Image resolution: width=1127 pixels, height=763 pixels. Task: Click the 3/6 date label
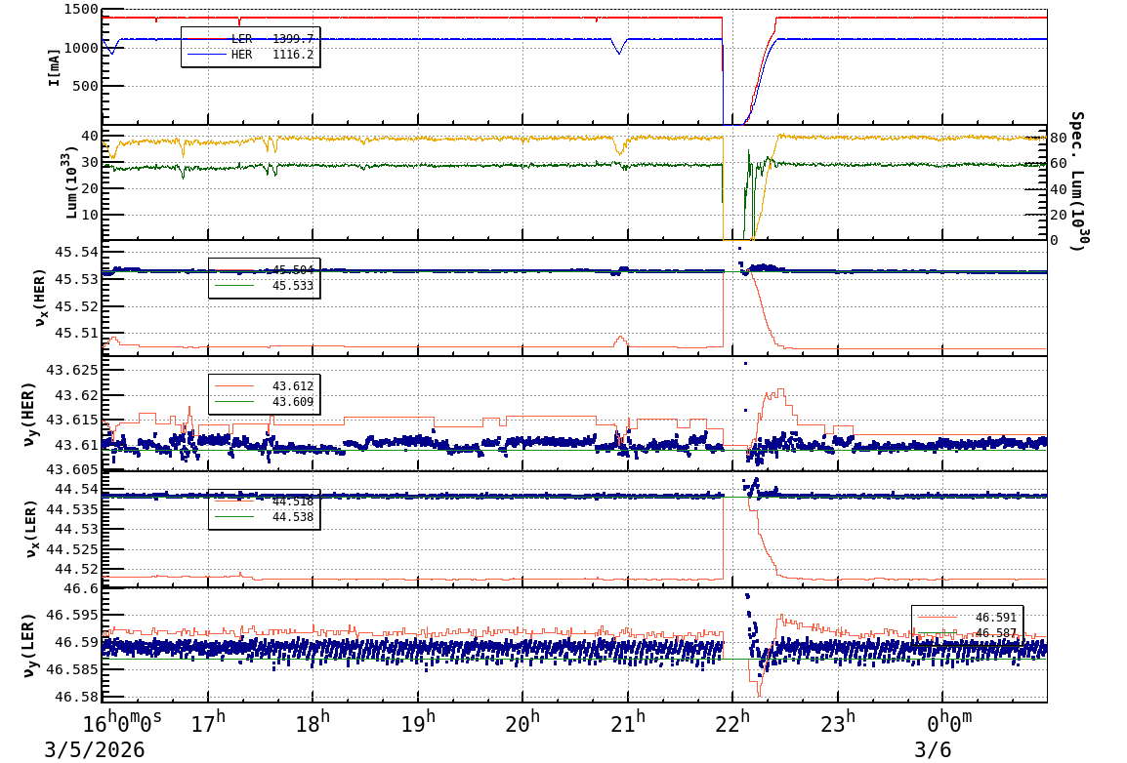[x=933, y=750]
